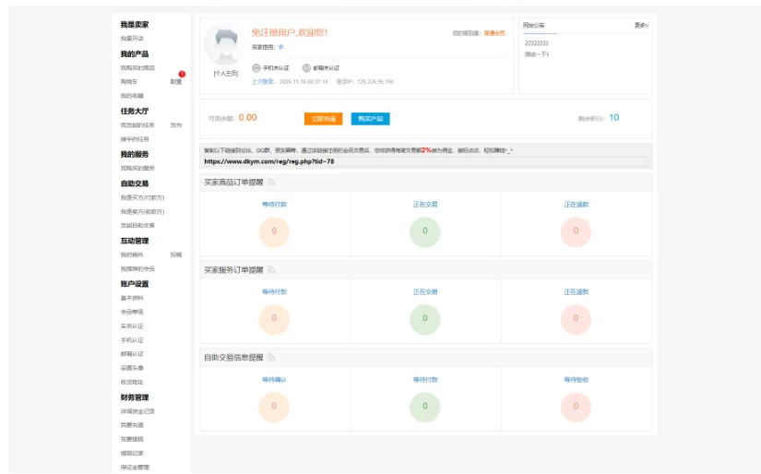This screenshot has width=761, height=474.
Task: Click the red cart notification badge
Action: tap(182, 74)
